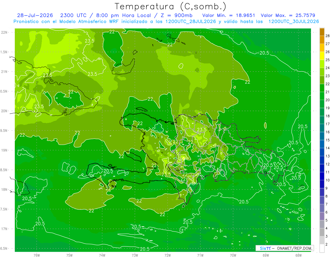Click the '28' value on the color scale
The height and width of the screenshot is (259, 335).
point(328,36)
